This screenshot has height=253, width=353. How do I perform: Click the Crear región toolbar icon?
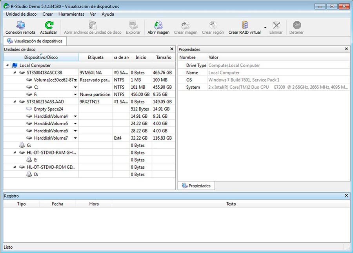coord(213,25)
